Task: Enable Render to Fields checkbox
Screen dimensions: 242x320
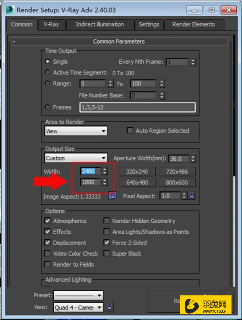Action: point(48,264)
